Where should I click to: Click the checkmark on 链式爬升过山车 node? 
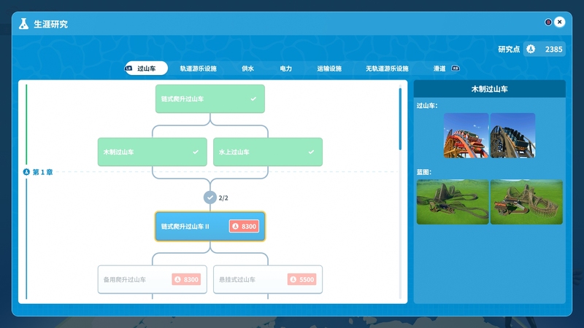point(253,98)
